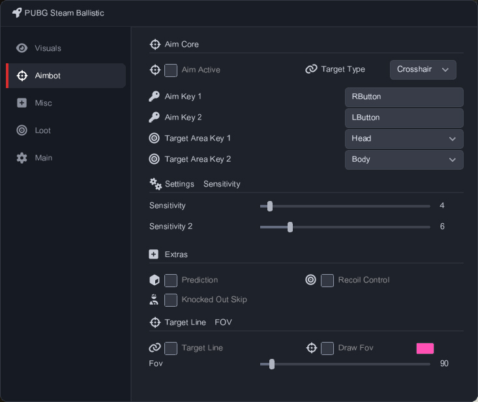This screenshot has height=402, width=478.
Task: Click the 'PUBG Steam Ballistic' title text
Action: (x=65, y=13)
